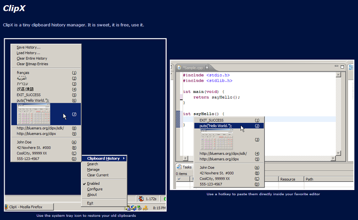
Task: Close the Sample.cpp editor tab
Action: coord(207,68)
